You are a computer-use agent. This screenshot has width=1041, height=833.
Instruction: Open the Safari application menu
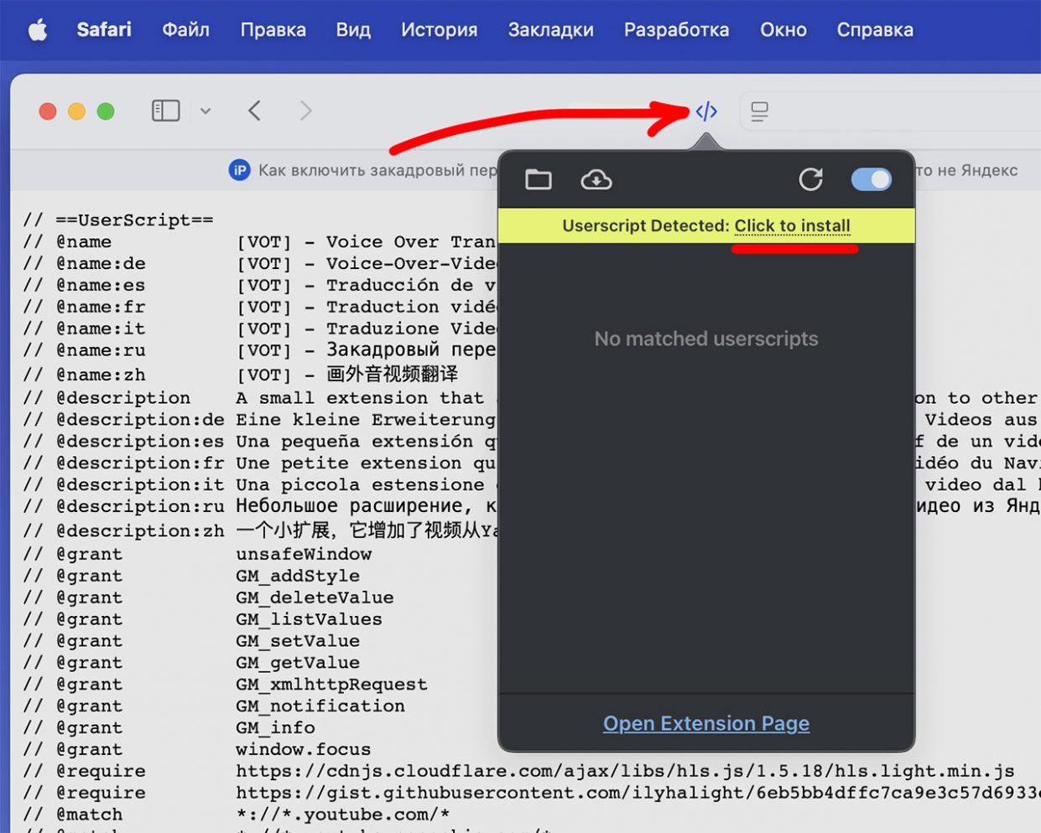click(x=104, y=30)
